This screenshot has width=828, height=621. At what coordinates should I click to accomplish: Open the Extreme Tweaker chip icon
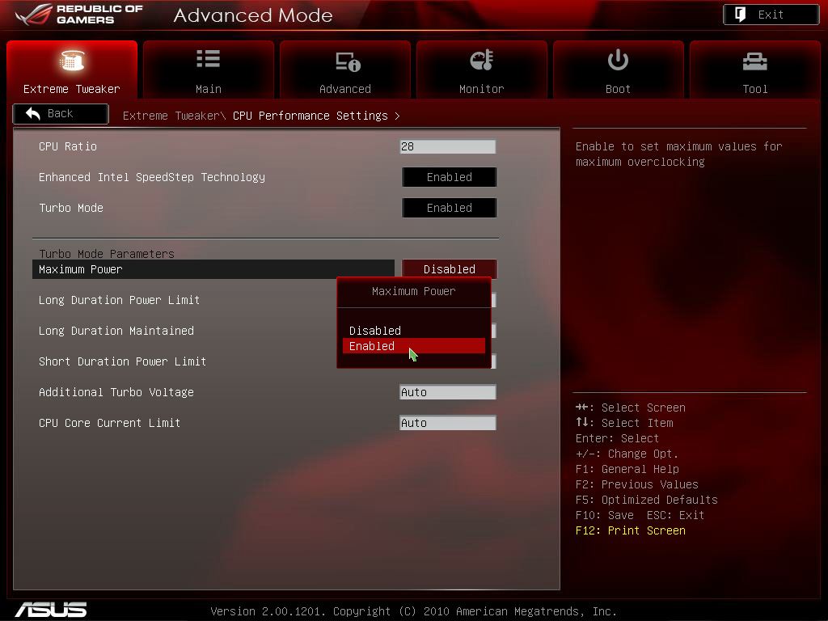pos(72,61)
